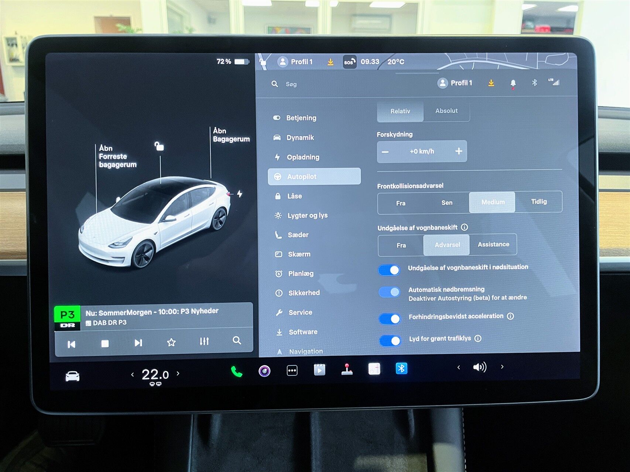Skip to previous radio station
This screenshot has width=630, height=472.
point(72,344)
